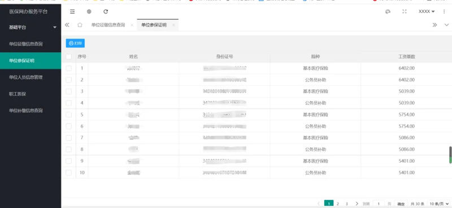
Task: Check the checkbox for row 1
Action: click(x=68, y=68)
